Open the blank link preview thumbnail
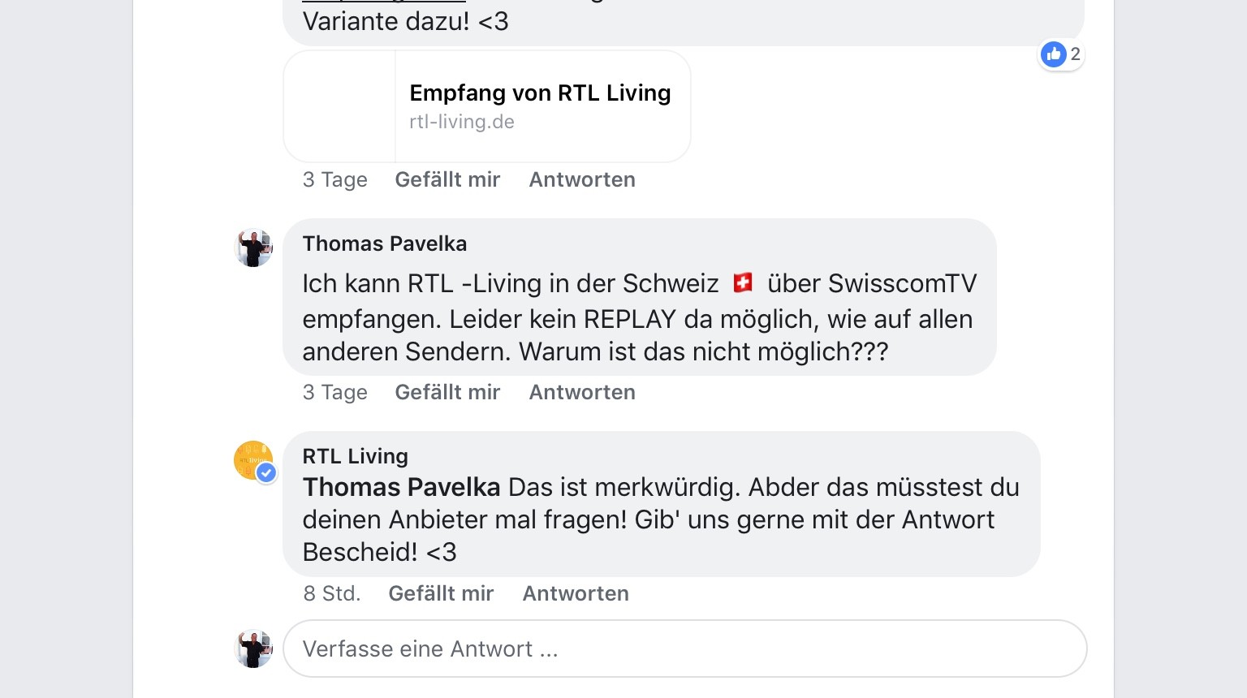Viewport: 1247px width, 698px height. click(339, 106)
